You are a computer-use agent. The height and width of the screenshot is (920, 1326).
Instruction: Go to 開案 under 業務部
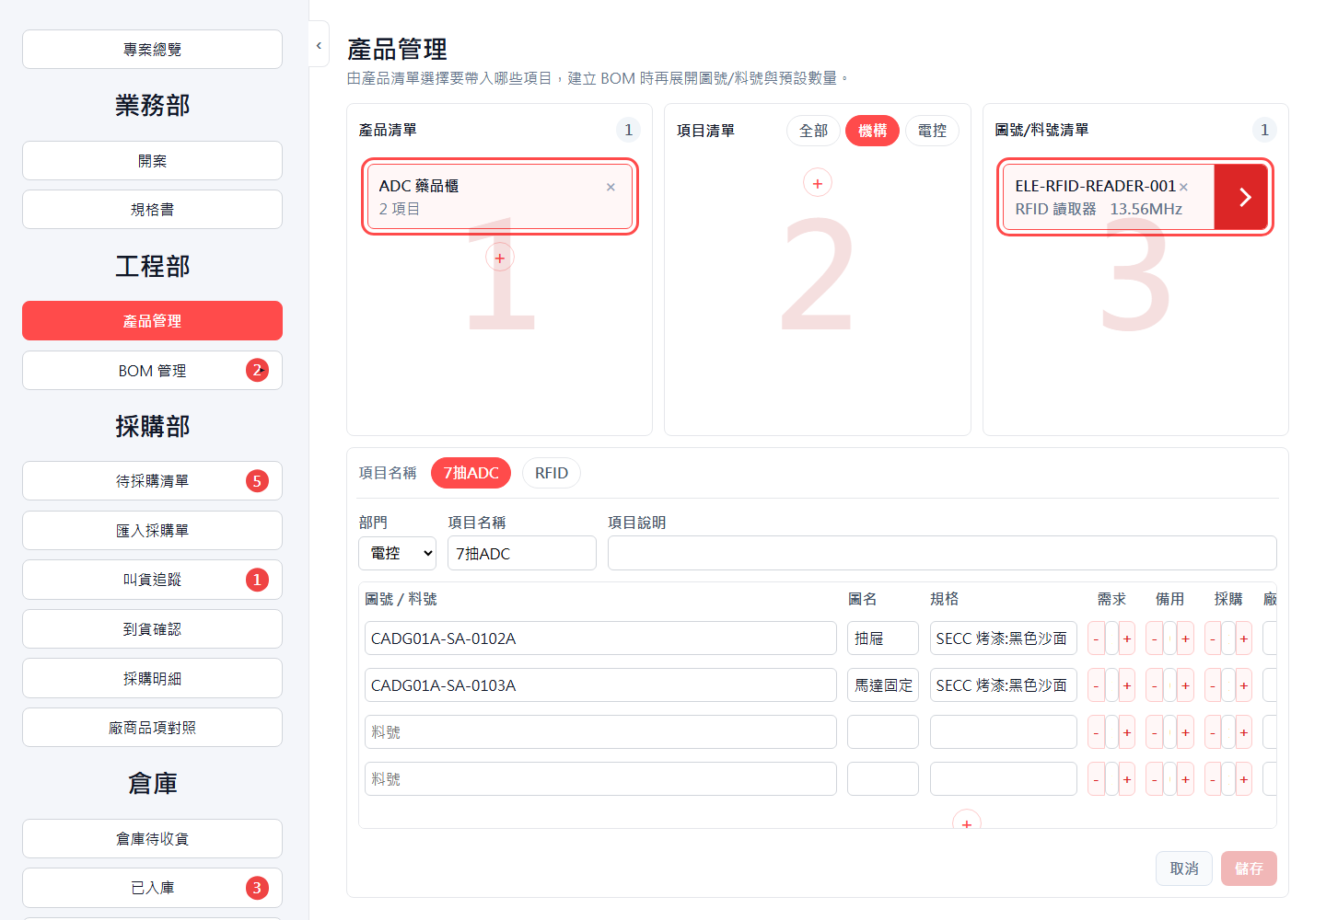click(152, 161)
